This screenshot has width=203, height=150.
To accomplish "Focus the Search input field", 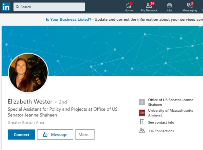I will pyautogui.click(x=51, y=7).
